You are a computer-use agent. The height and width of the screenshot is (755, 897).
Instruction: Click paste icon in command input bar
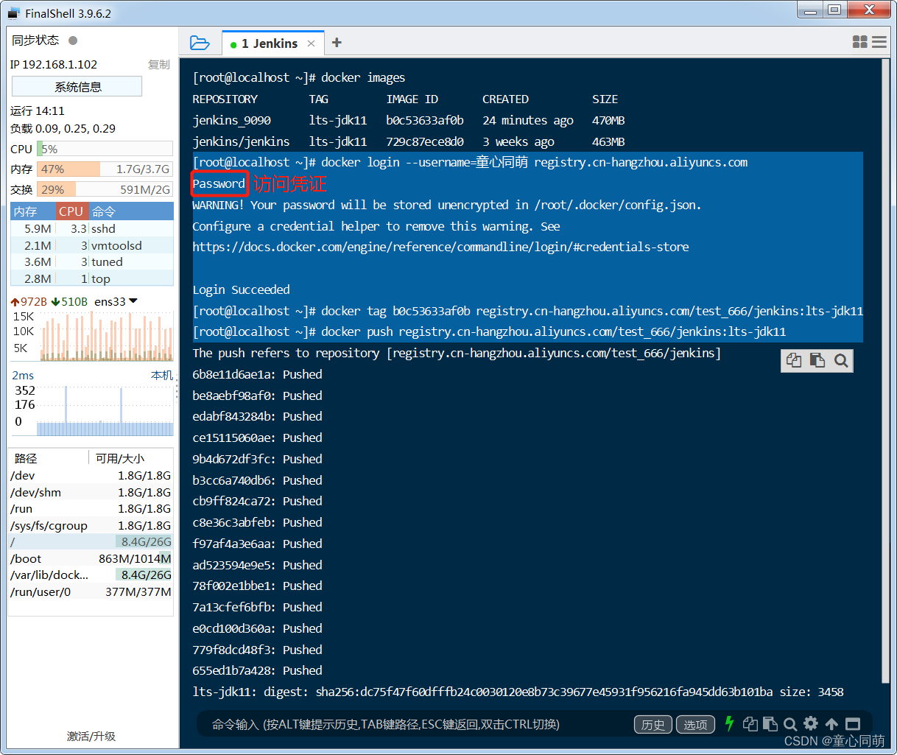click(770, 724)
